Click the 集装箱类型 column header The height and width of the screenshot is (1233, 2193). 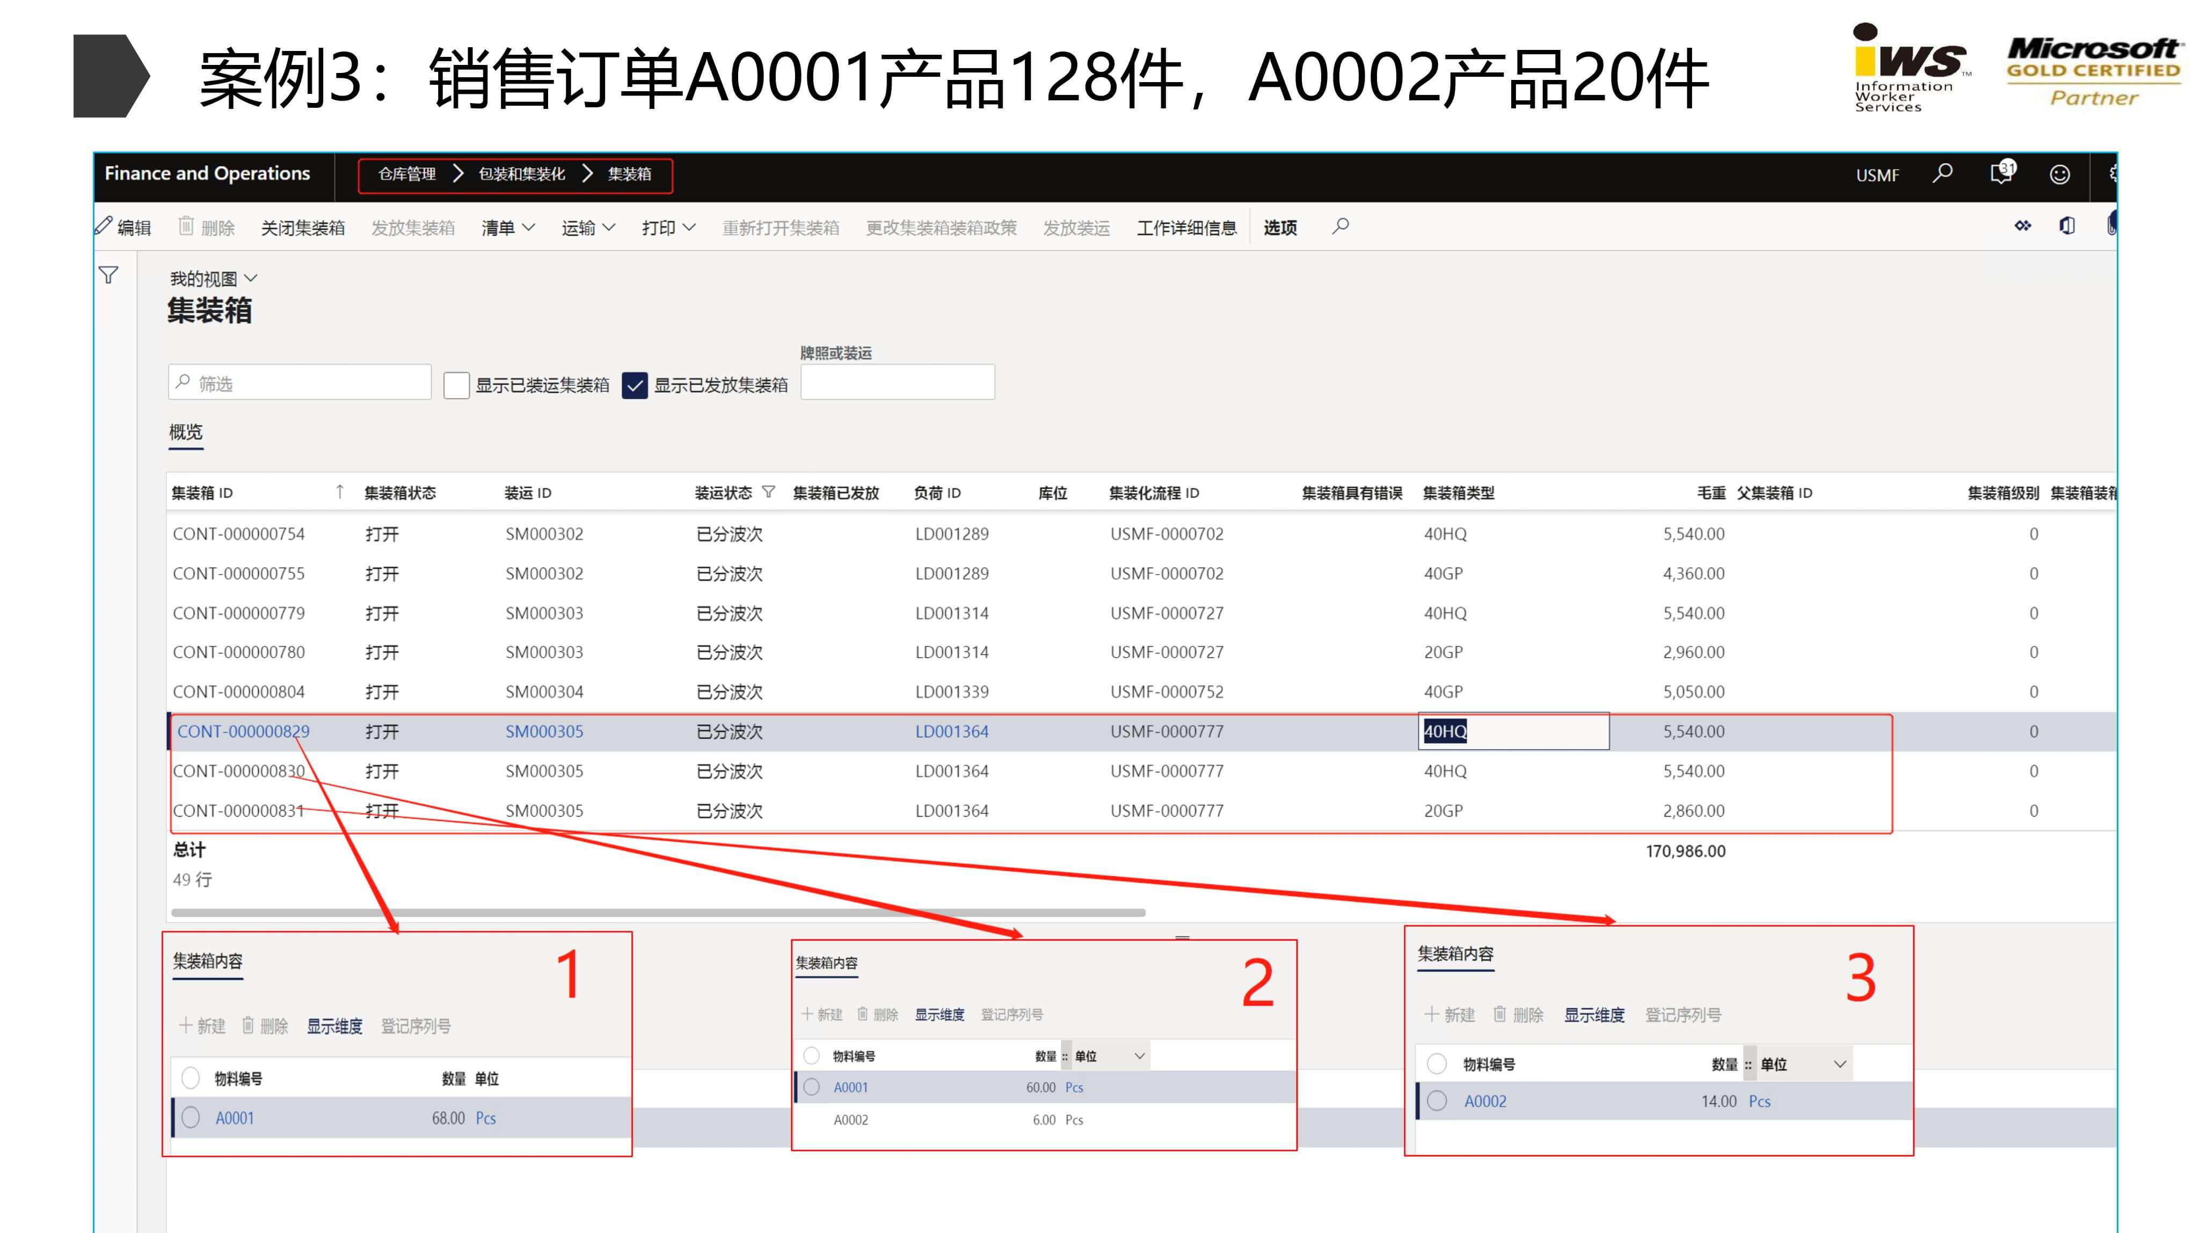click(1458, 493)
